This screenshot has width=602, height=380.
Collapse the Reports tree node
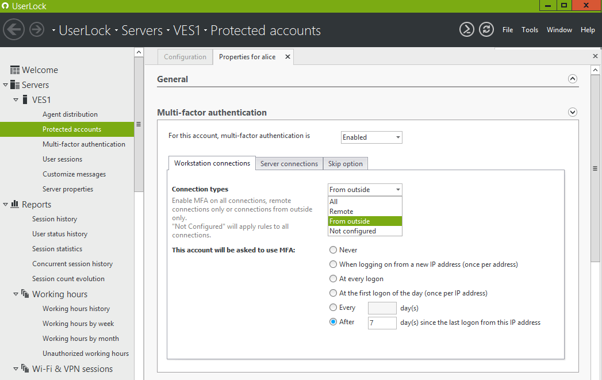coord(5,205)
